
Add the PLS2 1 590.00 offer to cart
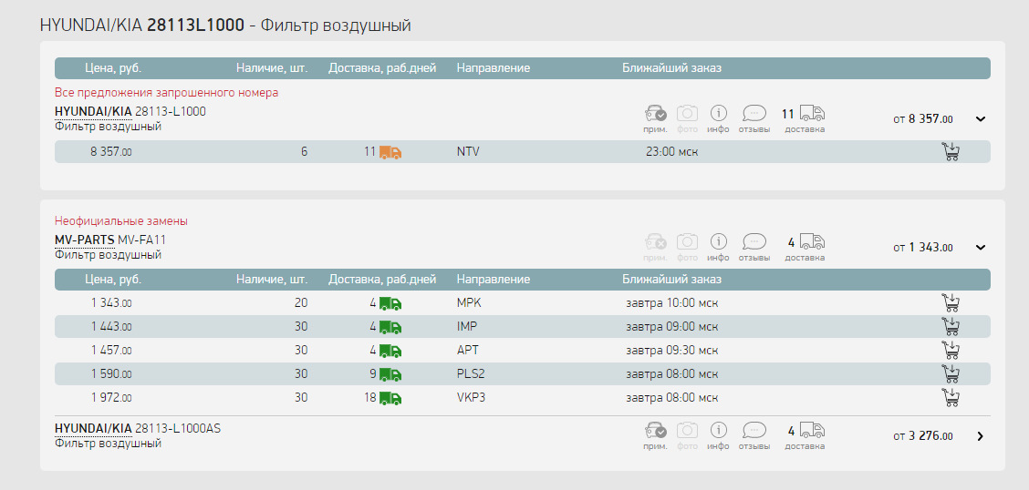[951, 374]
